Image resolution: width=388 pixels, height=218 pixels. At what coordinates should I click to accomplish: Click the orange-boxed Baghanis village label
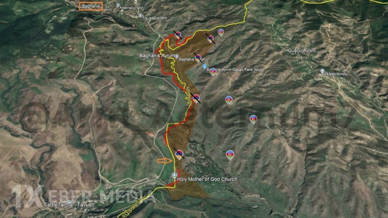(x=91, y=6)
